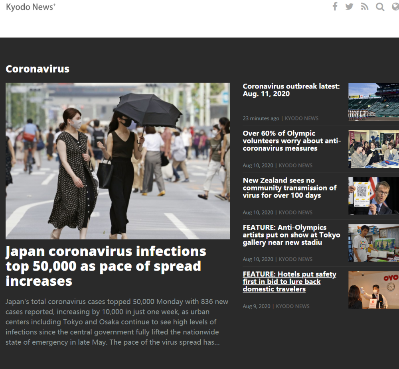The height and width of the screenshot is (369, 399).
Task: Click Aug 10 date under Olympic volunteers article
Action: (x=258, y=165)
